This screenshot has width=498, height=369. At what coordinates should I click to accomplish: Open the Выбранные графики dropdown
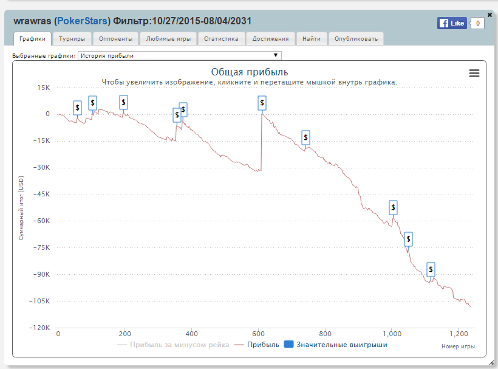click(x=179, y=55)
